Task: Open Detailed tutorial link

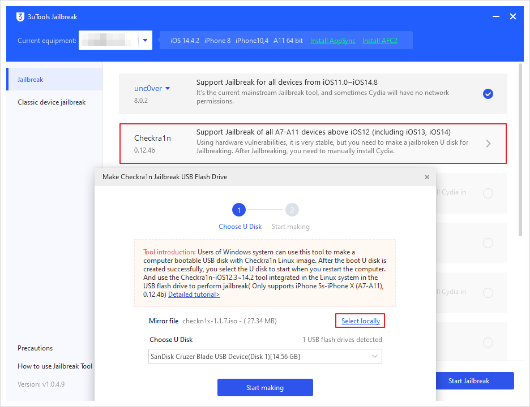Action: pos(194,295)
